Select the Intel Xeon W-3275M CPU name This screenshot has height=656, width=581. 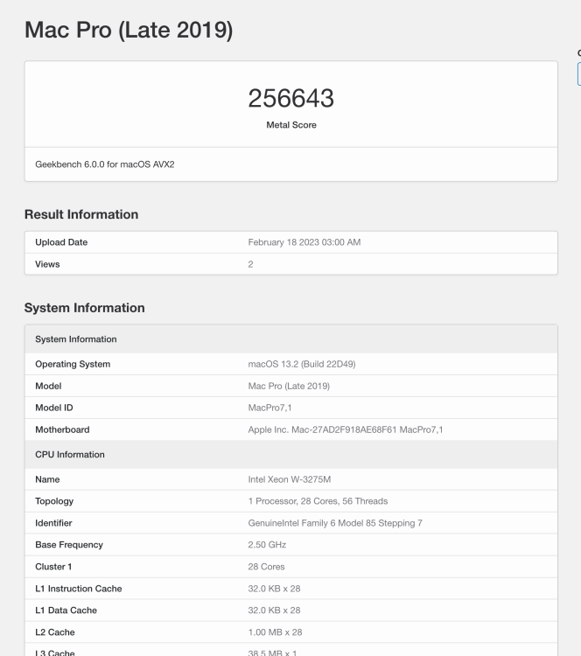coord(290,479)
